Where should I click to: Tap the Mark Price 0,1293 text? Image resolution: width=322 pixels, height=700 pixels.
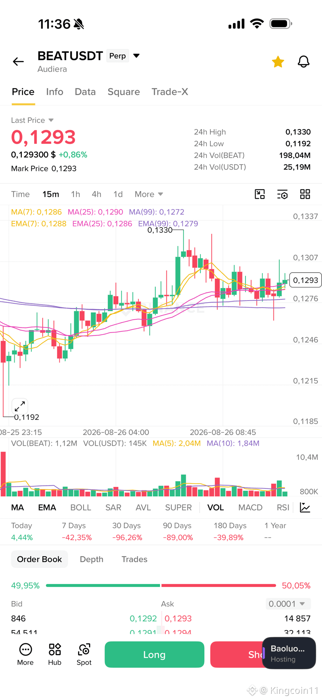click(44, 168)
